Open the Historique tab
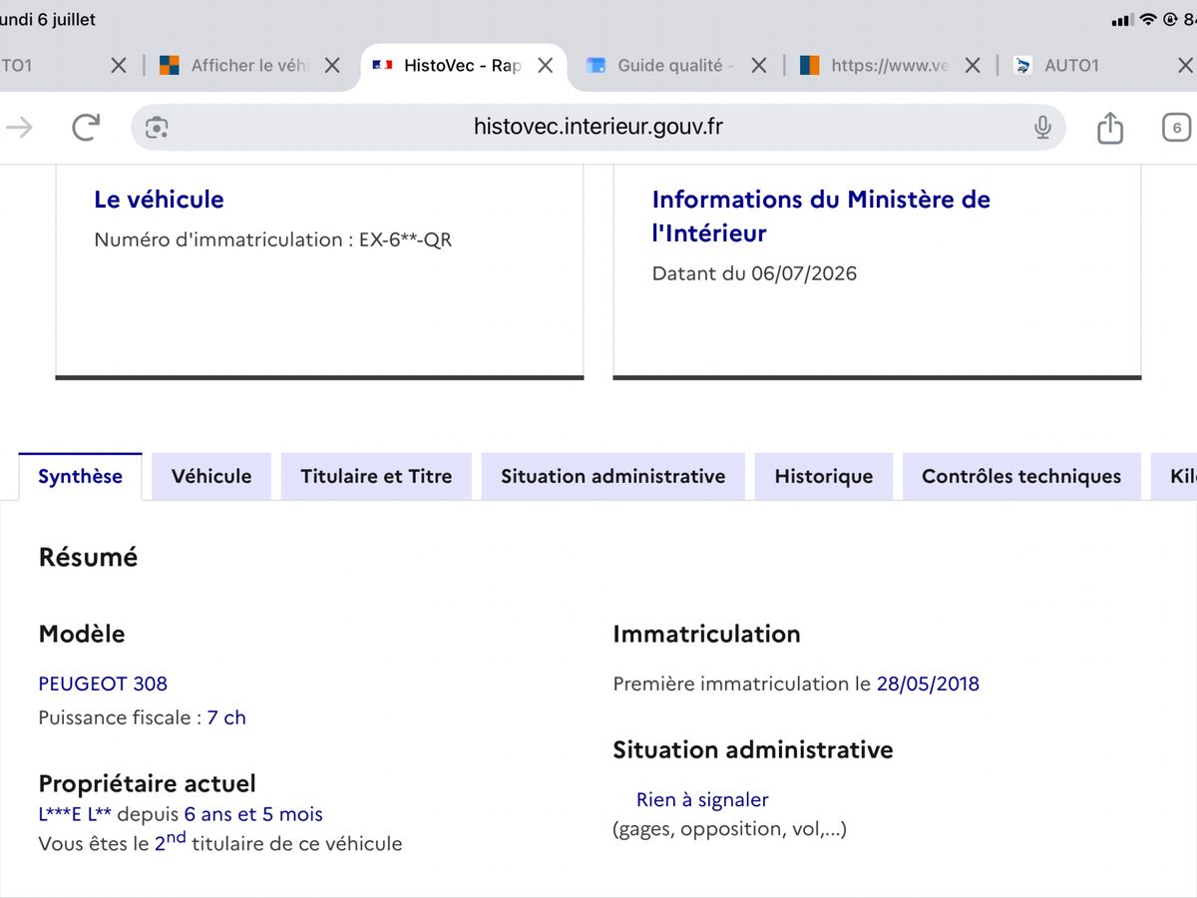 click(824, 476)
